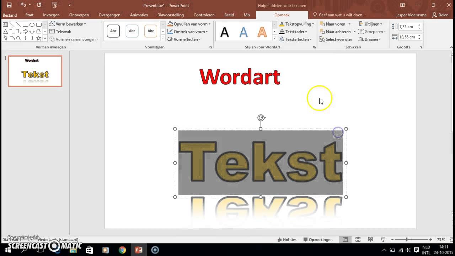Click Naar voren to bring forward

[333, 24]
